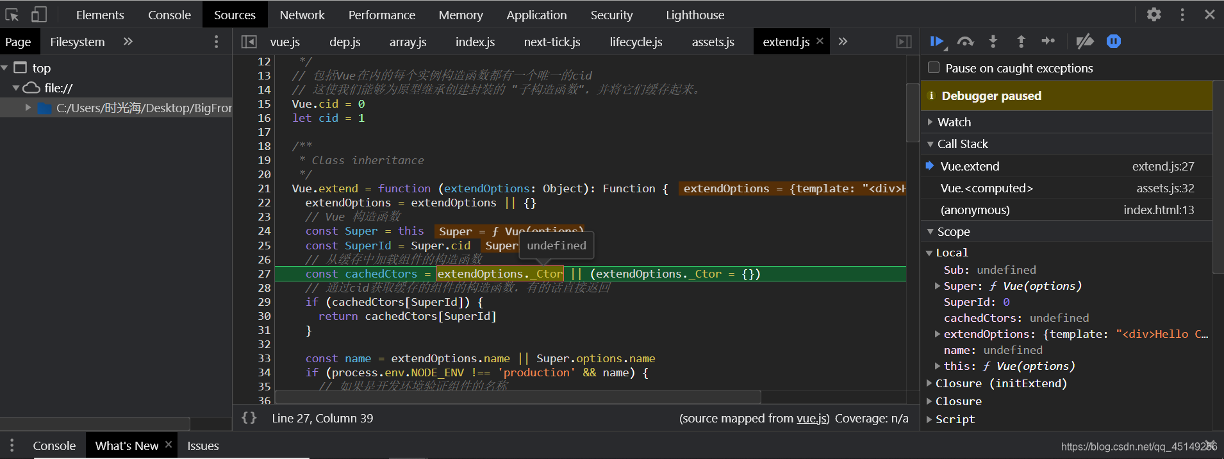Step over next function call
This screenshot has height=459, width=1224.
coord(965,42)
